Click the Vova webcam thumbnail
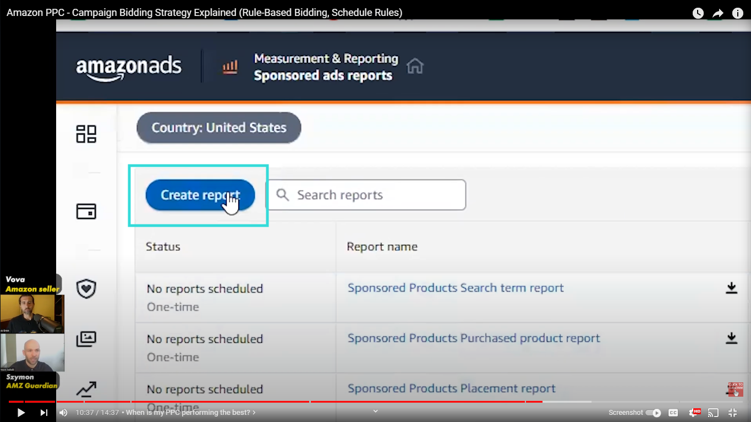Viewport: 751px width, 422px height. pyautogui.click(x=32, y=314)
